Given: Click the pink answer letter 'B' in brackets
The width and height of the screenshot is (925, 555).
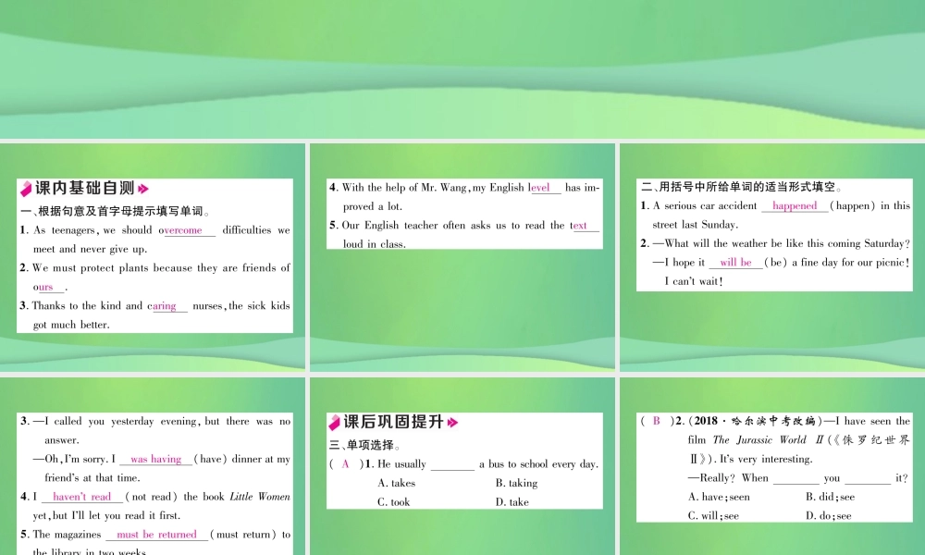Looking at the screenshot, I should click(656, 421).
